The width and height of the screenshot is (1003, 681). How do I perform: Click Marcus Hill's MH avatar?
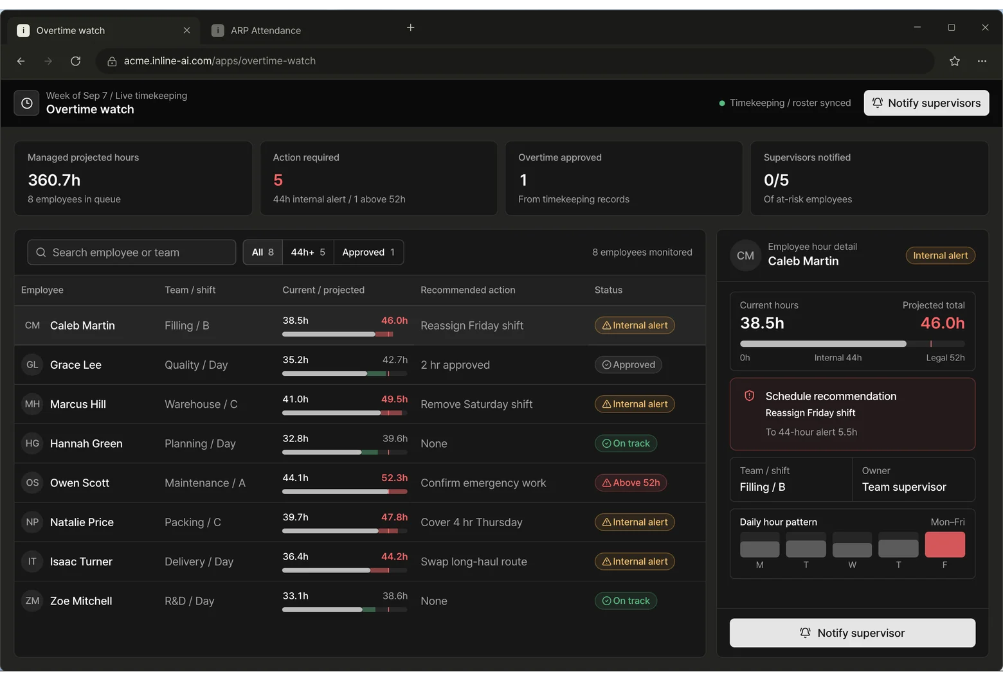coord(32,404)
